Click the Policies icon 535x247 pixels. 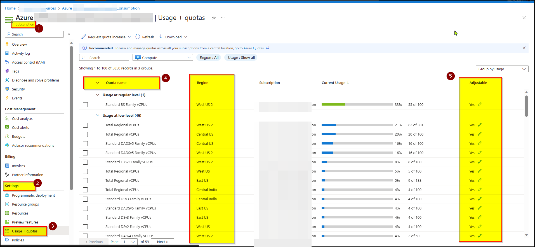pyautogui.click(x=7, y=240)
